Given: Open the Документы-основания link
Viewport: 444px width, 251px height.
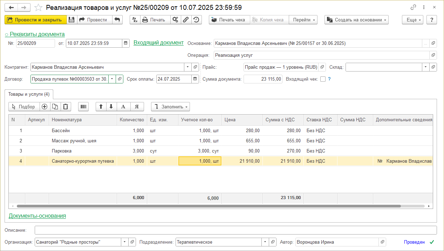Looking at the screenshot, I should pyautogui.click(x=37, y=216).
